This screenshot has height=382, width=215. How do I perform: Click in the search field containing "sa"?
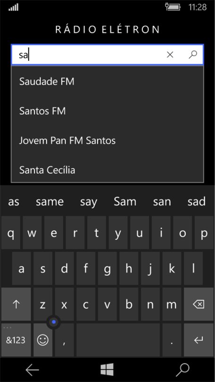point(88,55)
